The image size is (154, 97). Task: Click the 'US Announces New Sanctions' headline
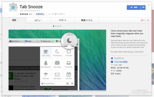tap(25, 88)
